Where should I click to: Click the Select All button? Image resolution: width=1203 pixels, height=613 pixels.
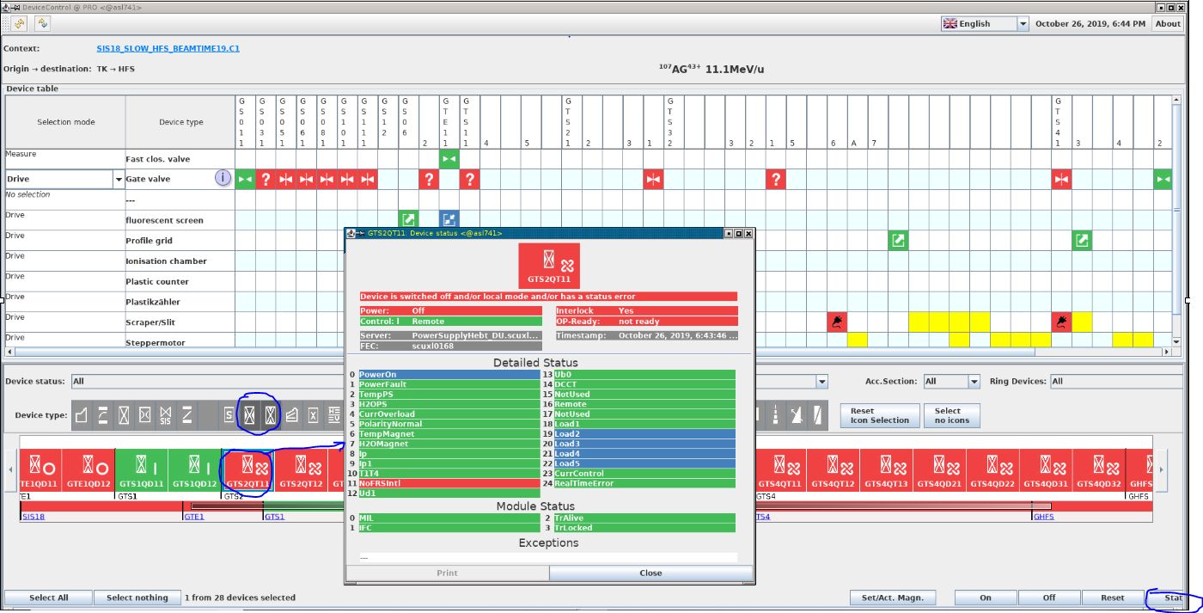point(48,598)
